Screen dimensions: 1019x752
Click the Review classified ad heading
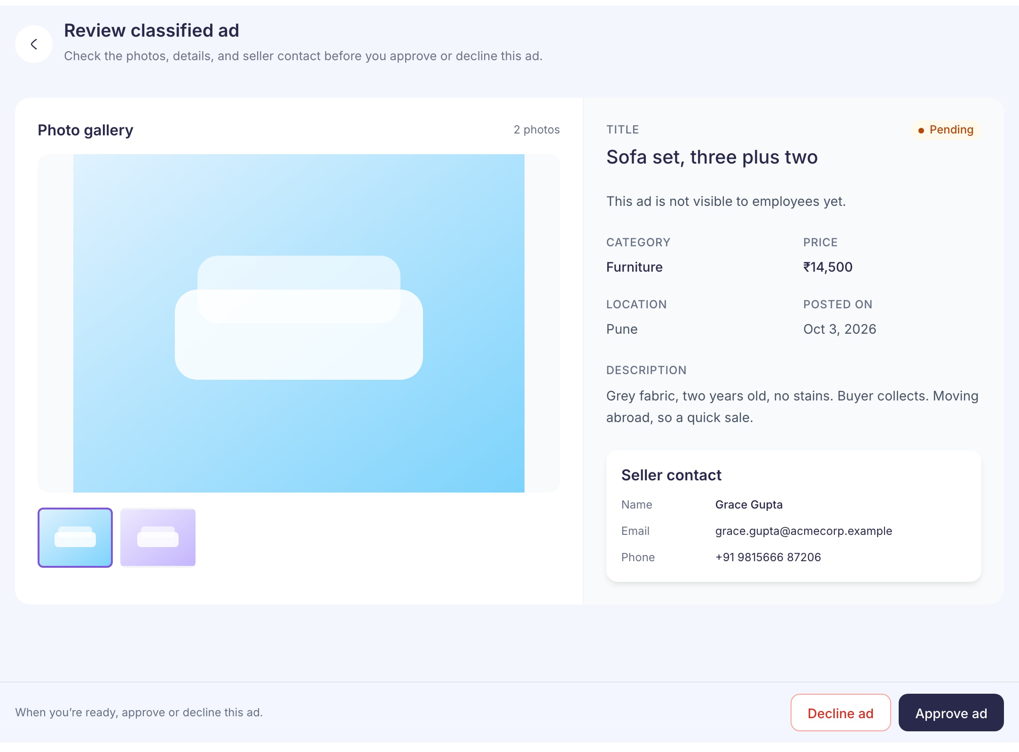click(x=151, y=31)
